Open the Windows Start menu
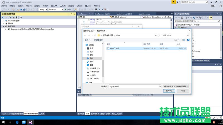223x125 pixels. tap(3, 122)
